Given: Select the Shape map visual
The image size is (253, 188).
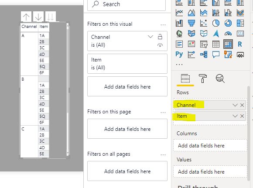Looking at the screenshot, I should [x=204, y=34].
